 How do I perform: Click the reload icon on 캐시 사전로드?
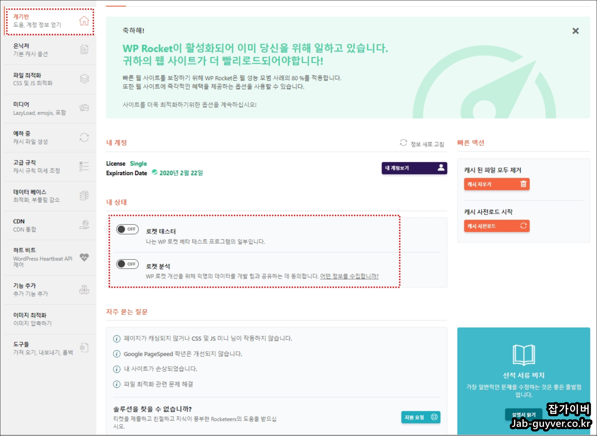coord(523,226)
